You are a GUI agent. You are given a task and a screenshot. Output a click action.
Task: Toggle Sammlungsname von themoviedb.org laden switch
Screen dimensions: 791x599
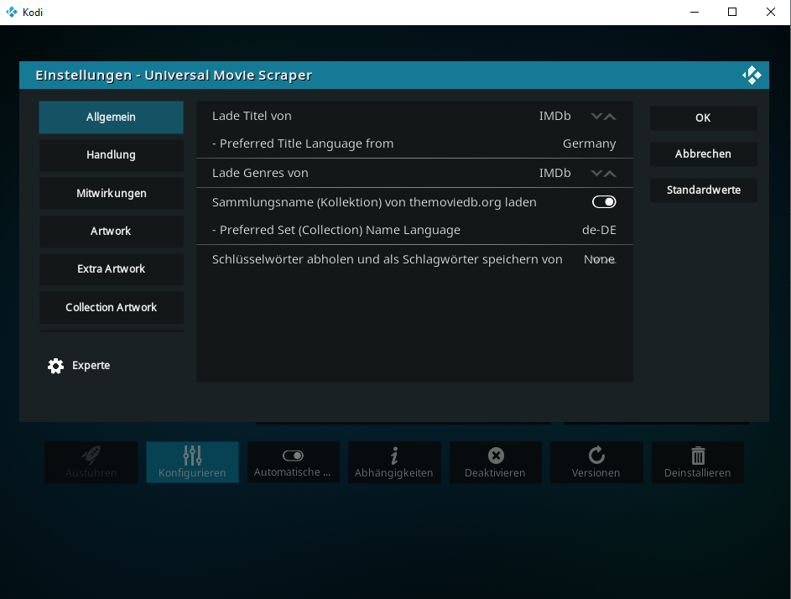click(x=604, y=202)
